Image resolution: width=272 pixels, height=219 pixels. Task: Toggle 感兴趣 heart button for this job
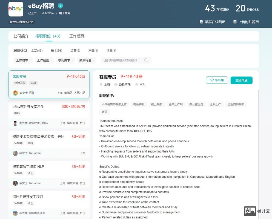pos(217,80)
